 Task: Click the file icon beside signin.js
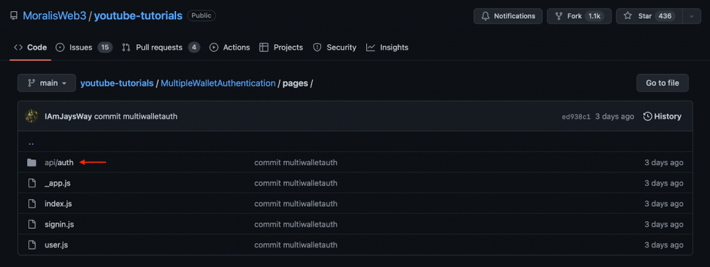coord(32,224)
